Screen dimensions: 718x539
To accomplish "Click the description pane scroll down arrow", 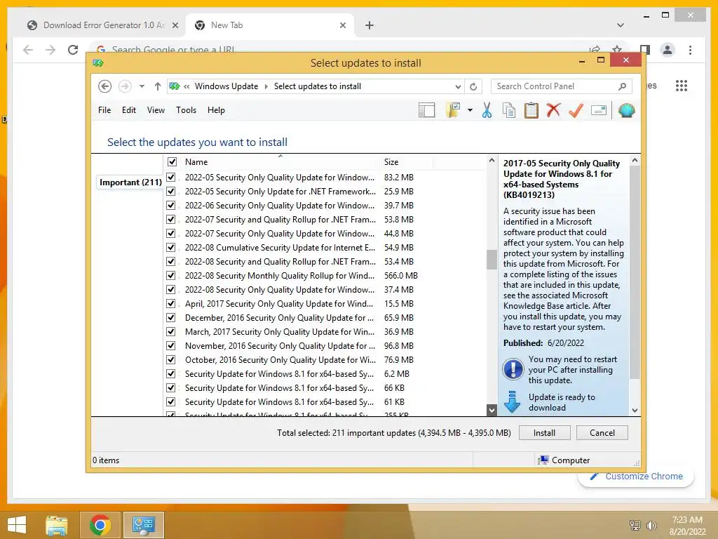I will pos(635,410).
